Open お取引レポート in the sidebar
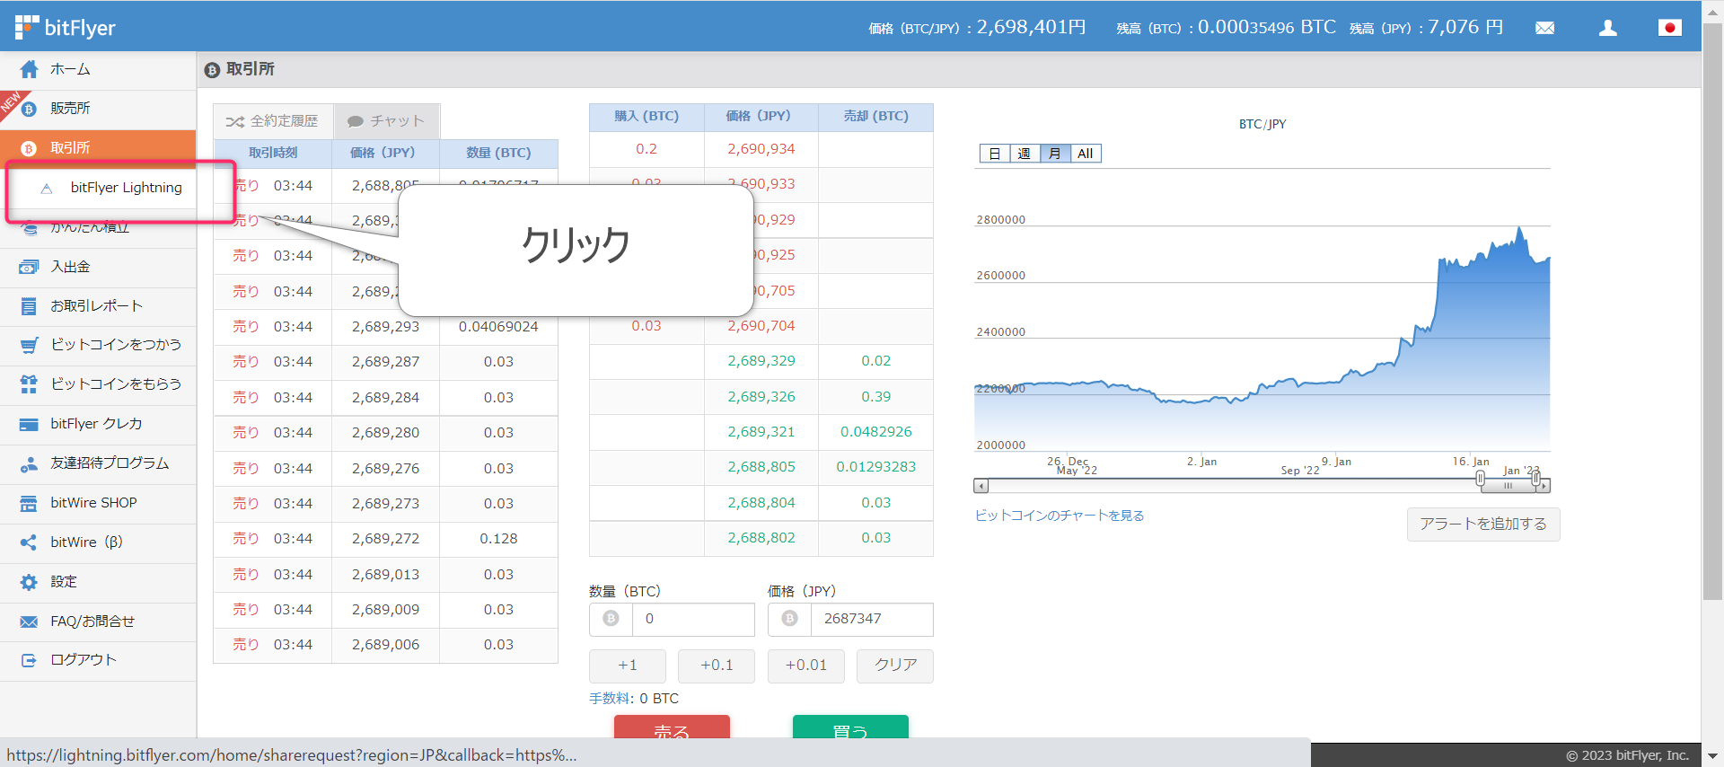This screenshot has width=1724, height=767. 98,306
